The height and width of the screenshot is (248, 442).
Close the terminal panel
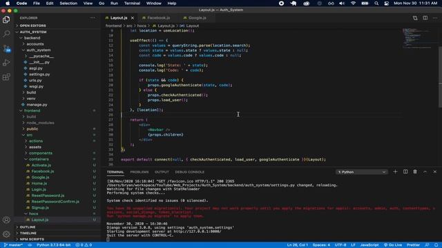tap(434, 172)
